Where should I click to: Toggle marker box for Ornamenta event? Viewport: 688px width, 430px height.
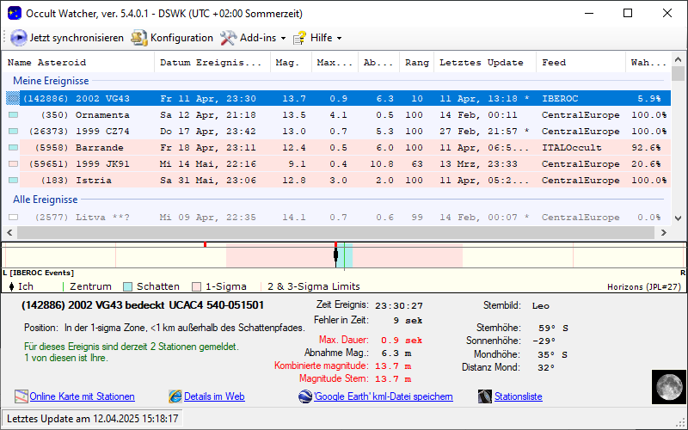click(x=13, y=114)
